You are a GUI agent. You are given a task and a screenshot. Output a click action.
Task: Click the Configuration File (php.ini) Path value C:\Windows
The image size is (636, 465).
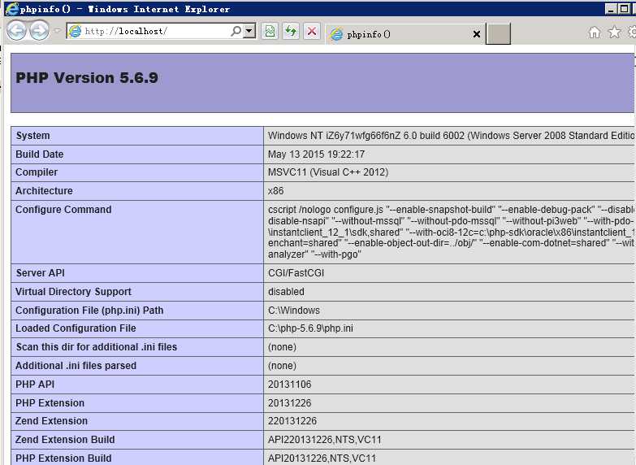(x=294, y=311)
